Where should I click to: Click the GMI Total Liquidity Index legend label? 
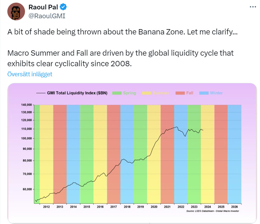point(77,93)
